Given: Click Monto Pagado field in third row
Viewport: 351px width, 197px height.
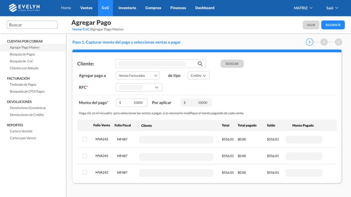Looking at the screenshot, I should point(304,173).
